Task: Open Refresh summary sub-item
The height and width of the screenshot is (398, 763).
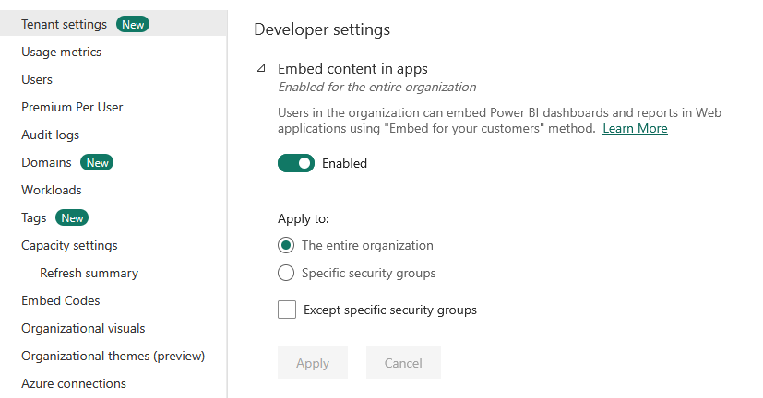Action: [x=89, y=273]
